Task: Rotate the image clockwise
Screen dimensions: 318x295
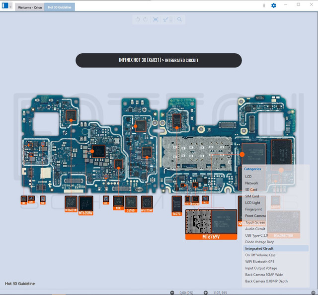Action: pos(146,19)
